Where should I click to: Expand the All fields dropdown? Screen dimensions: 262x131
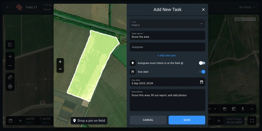(247, 7)
